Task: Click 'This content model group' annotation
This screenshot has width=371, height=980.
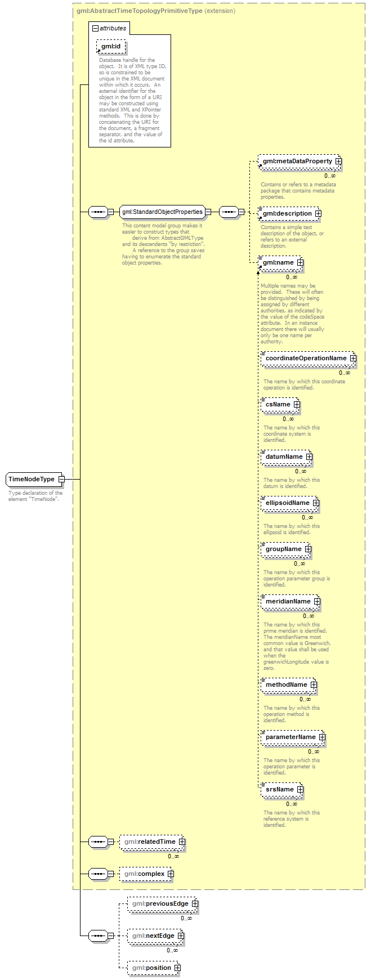Action: 163,244
